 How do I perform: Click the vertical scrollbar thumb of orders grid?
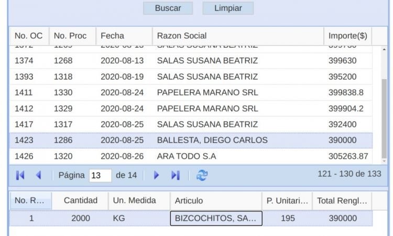(384, 119)
